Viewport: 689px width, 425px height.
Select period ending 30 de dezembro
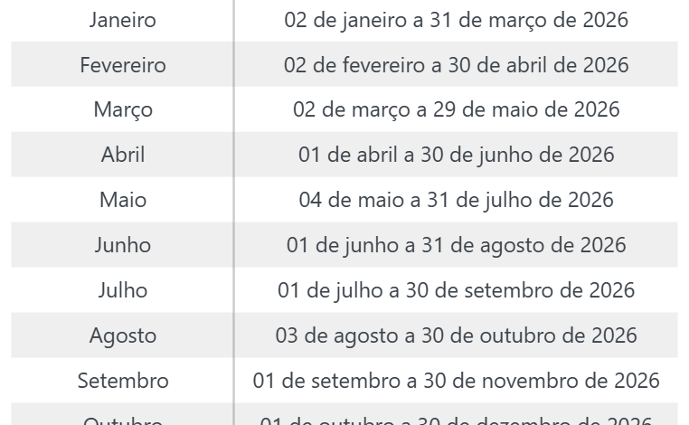(456, 420)
